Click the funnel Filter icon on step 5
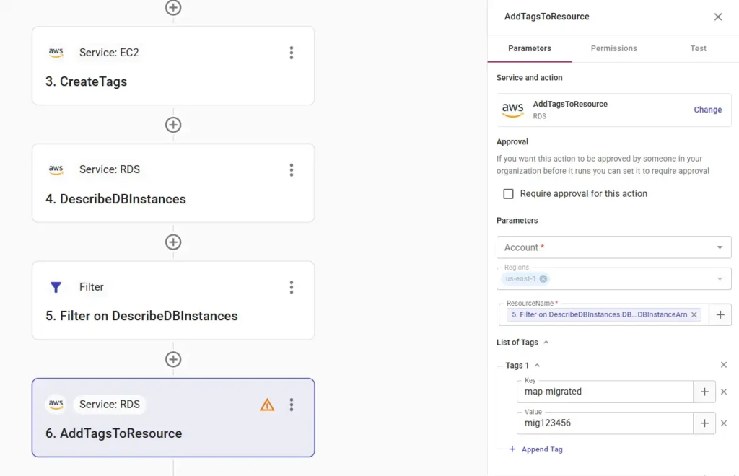The width and height of the screenshot is (739, 476). tap(56, 287)
